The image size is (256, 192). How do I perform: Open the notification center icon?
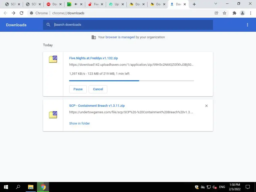248,187
